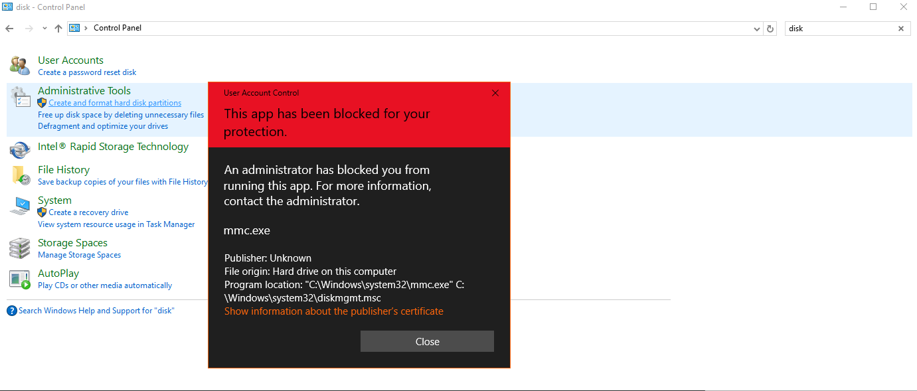The width and height of the screenshot is (917, 391).
Task: Click the System computer icon
Action: [20, 206]
